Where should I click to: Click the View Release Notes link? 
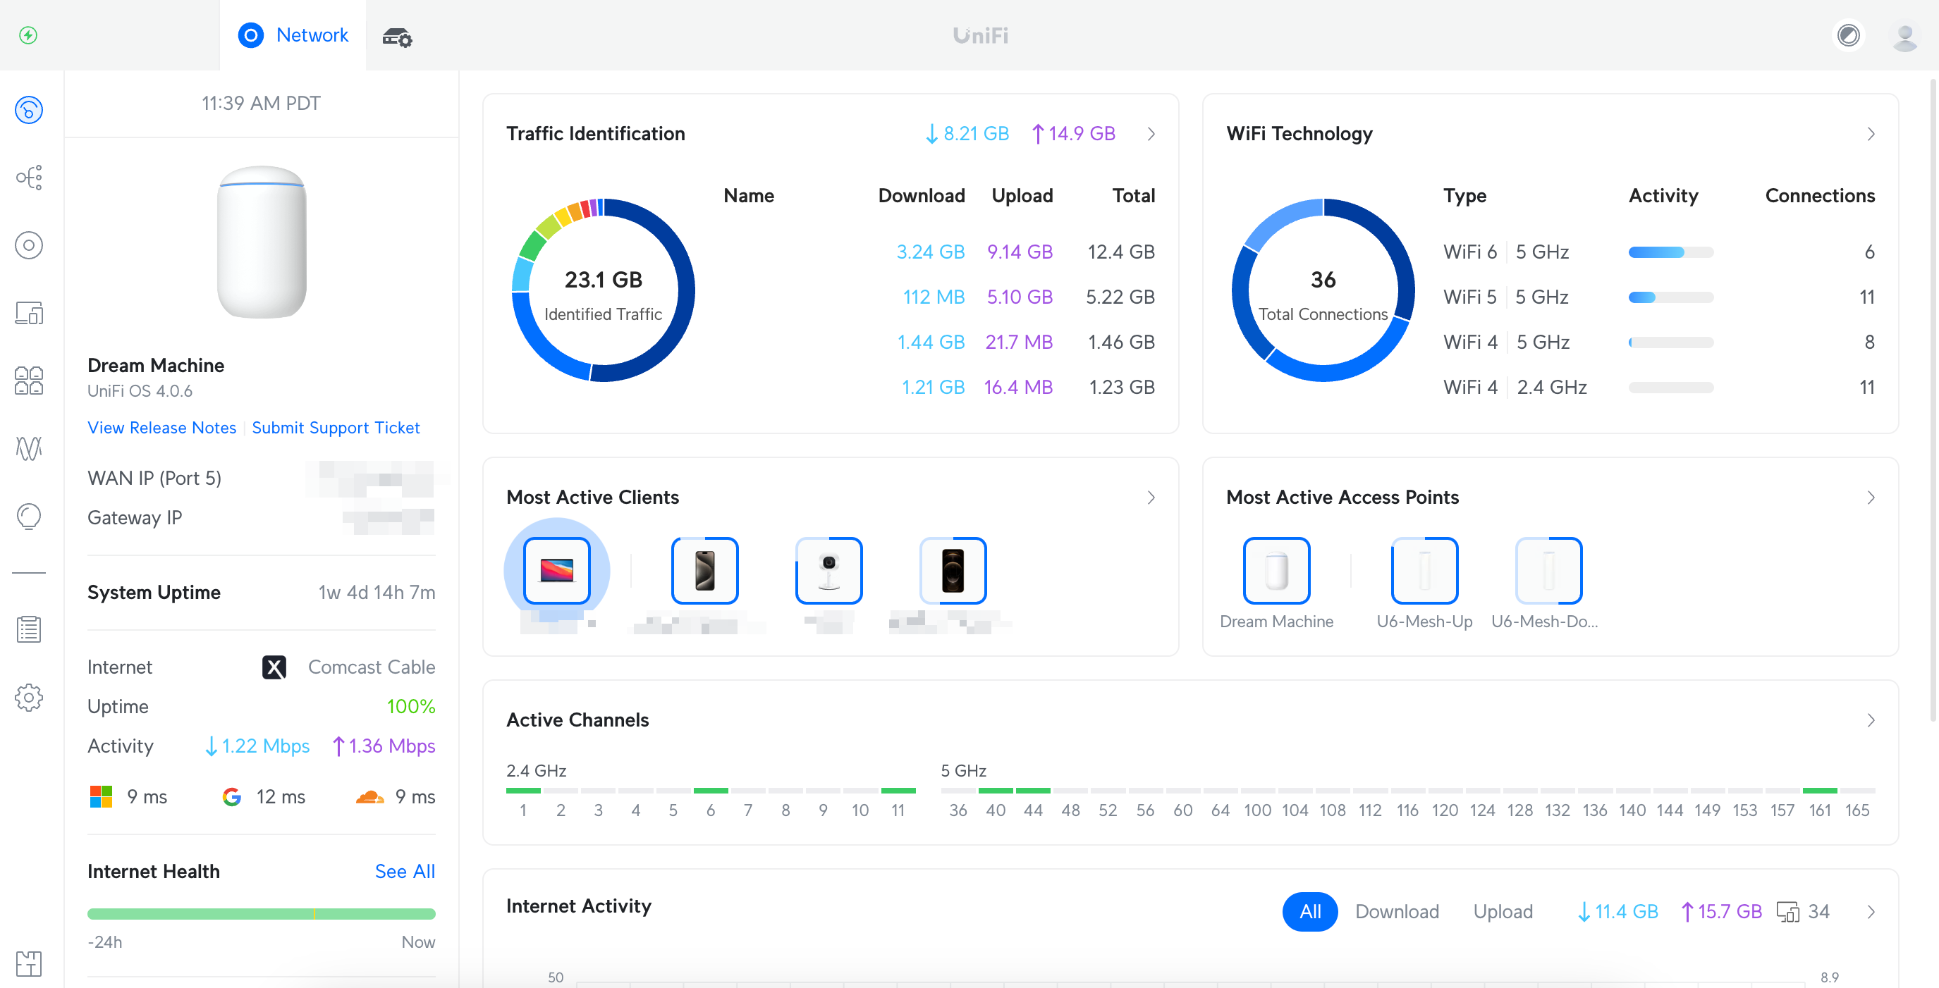pos(162,428)
